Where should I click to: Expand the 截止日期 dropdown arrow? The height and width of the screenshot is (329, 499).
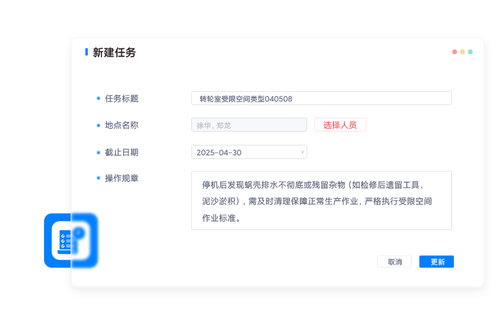(x=302, y=152)
